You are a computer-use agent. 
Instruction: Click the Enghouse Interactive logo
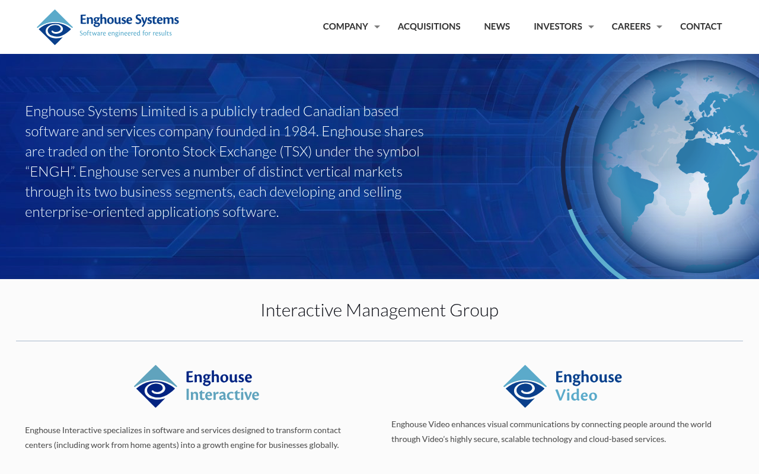(196, 386)
